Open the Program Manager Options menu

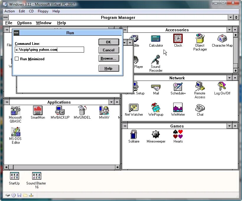pos(24,23)
